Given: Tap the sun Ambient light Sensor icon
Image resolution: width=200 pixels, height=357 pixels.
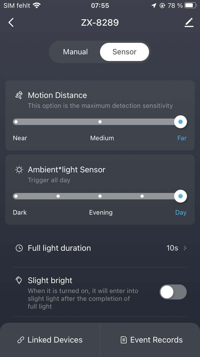Looking at the screenshot, I should [x=19, y=170].
